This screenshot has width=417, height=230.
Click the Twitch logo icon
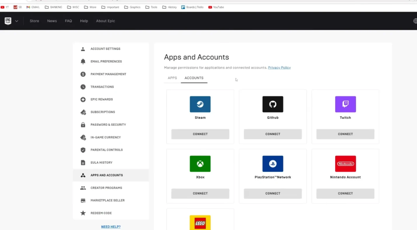(345, 104)
